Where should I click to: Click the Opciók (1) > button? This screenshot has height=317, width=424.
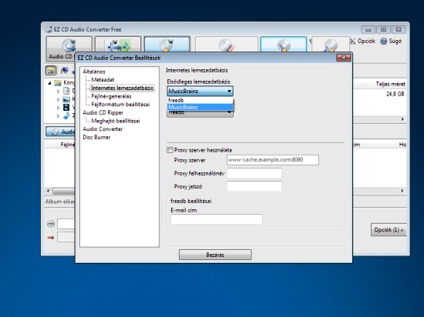tap(389, 230)
